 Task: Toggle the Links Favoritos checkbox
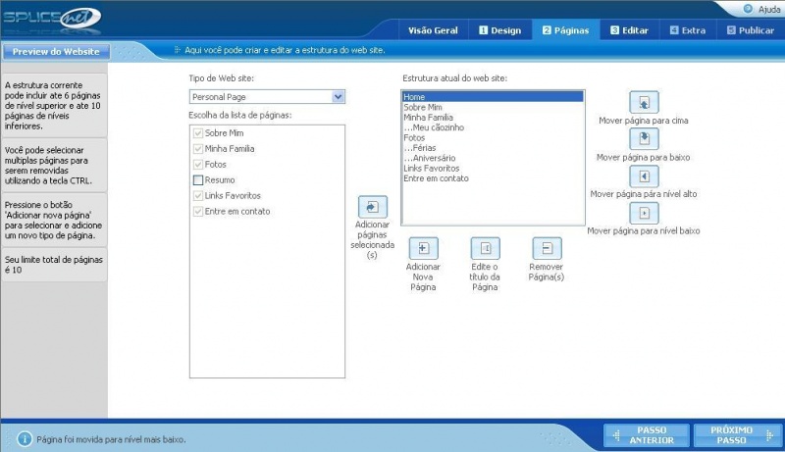[x=198, y=195]
